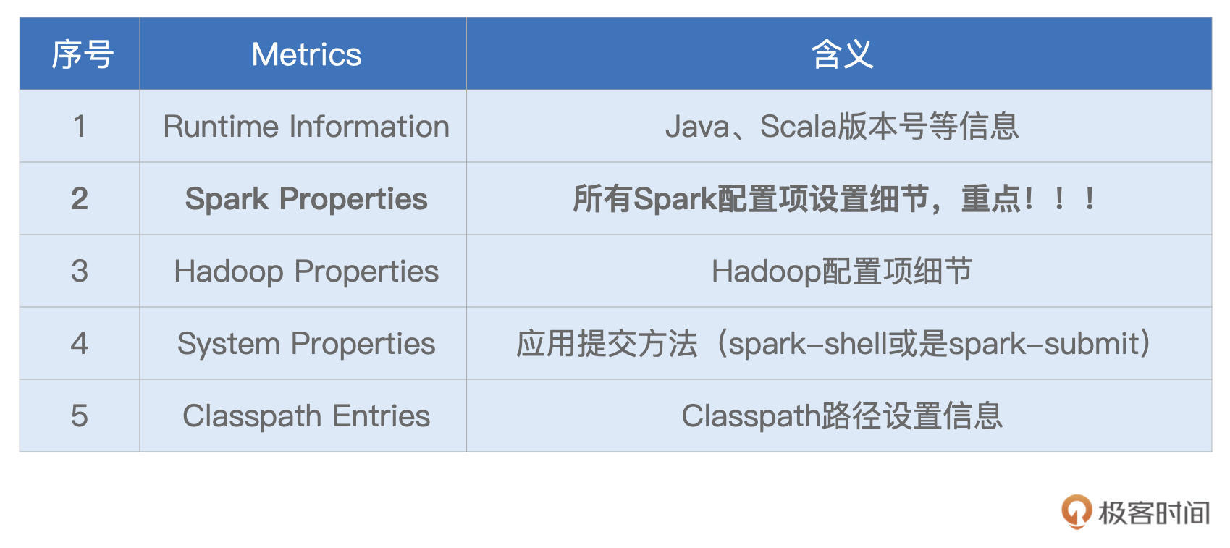1230x548 pixels.
Task: Click the 含义 column header
Action: point(841,54)
